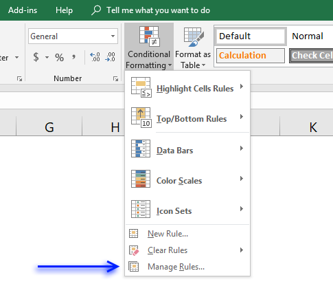Image resolution: width=333 pixels, height=295 pixels.
Task: Click the Manage Rules icon
Action: pyautogui.click(x=134, y=267)
